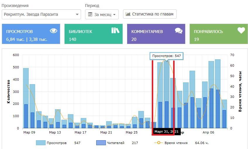This screenshot has height=149, width=248.
Task: Click the caret arrow beside За месяц
Action: [114, 15]
